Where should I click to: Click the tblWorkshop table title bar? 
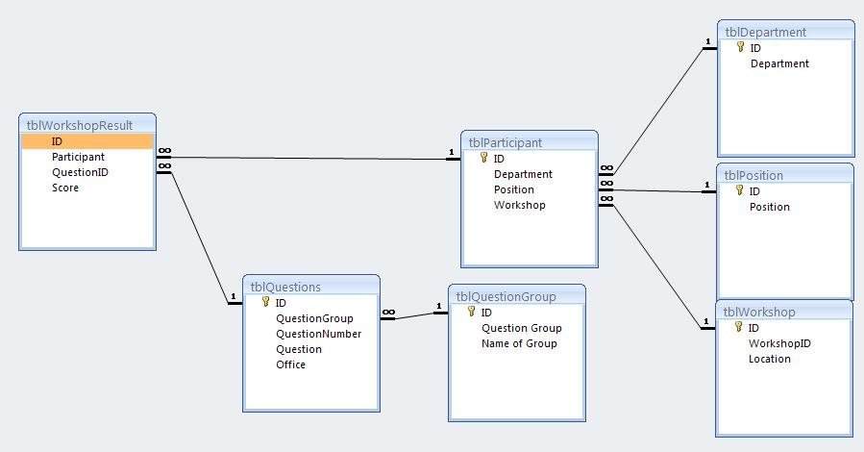click(x=784, y=312)
